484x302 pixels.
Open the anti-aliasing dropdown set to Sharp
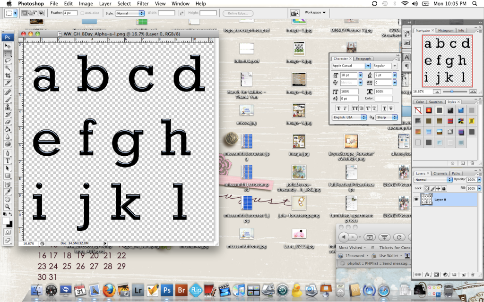[387, 117]
